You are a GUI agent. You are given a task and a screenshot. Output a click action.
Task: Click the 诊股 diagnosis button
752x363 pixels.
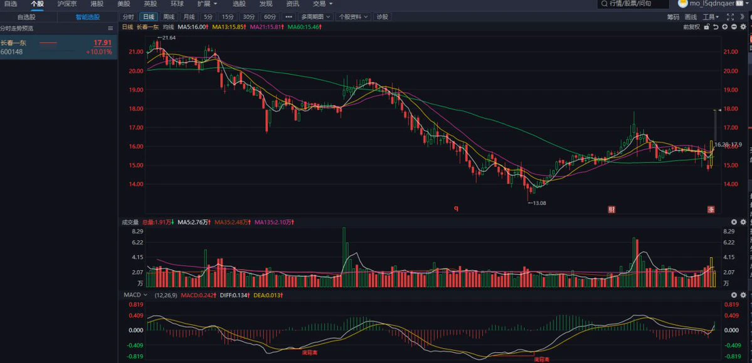[x=382, y=17]
